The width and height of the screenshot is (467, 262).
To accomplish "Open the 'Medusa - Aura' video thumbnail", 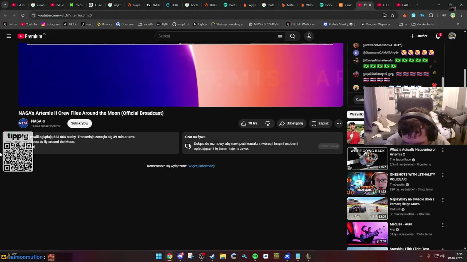I will point(367,233).
